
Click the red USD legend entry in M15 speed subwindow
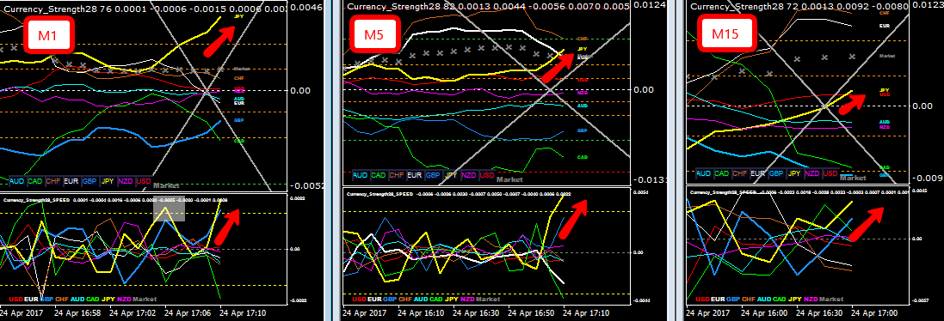[x=702, y=299]
